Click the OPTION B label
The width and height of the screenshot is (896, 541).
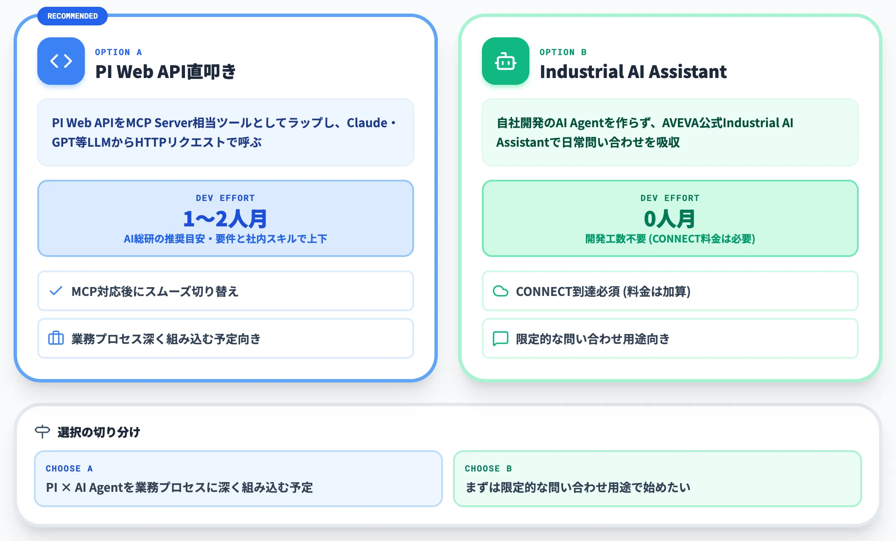[563, 52]
